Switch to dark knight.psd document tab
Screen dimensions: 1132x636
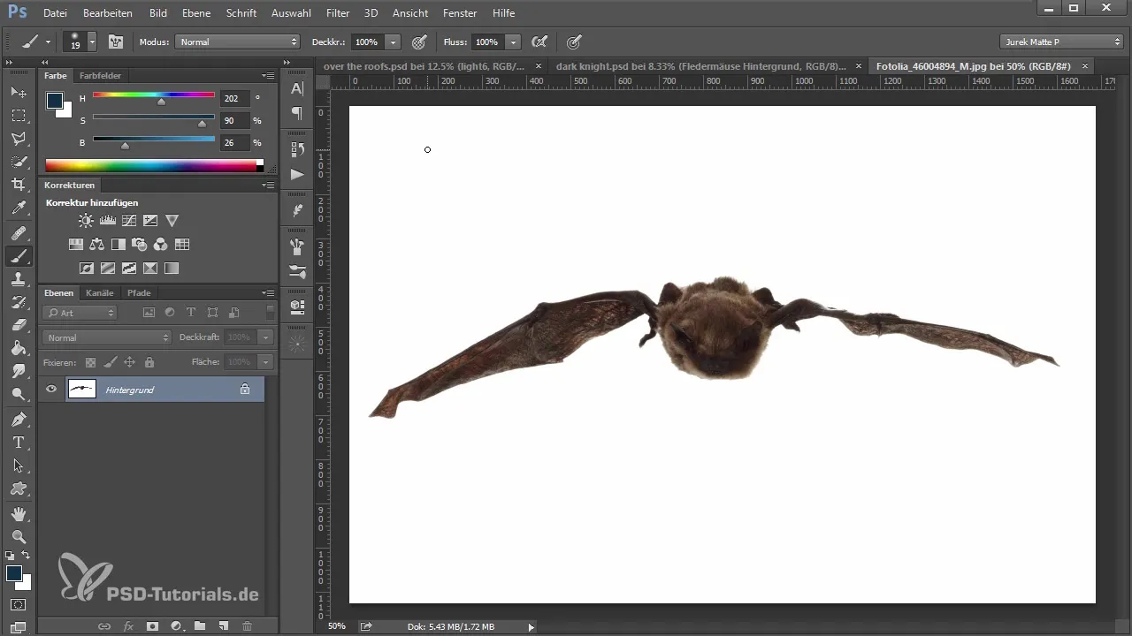tap(701, 66)
